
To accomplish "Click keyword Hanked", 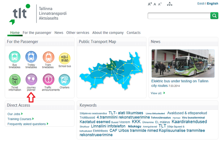I will [x=177, y=118].
